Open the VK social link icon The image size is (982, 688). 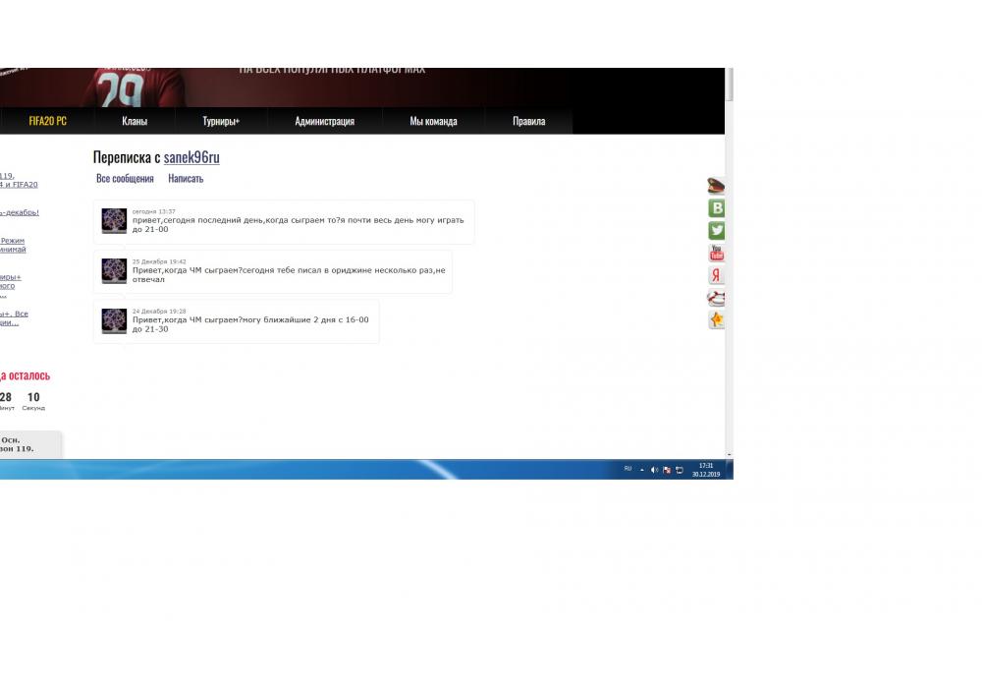tap(717, 208)
